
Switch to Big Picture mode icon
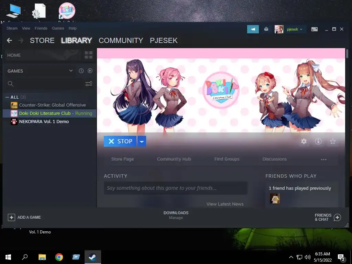tap(314, 29)
